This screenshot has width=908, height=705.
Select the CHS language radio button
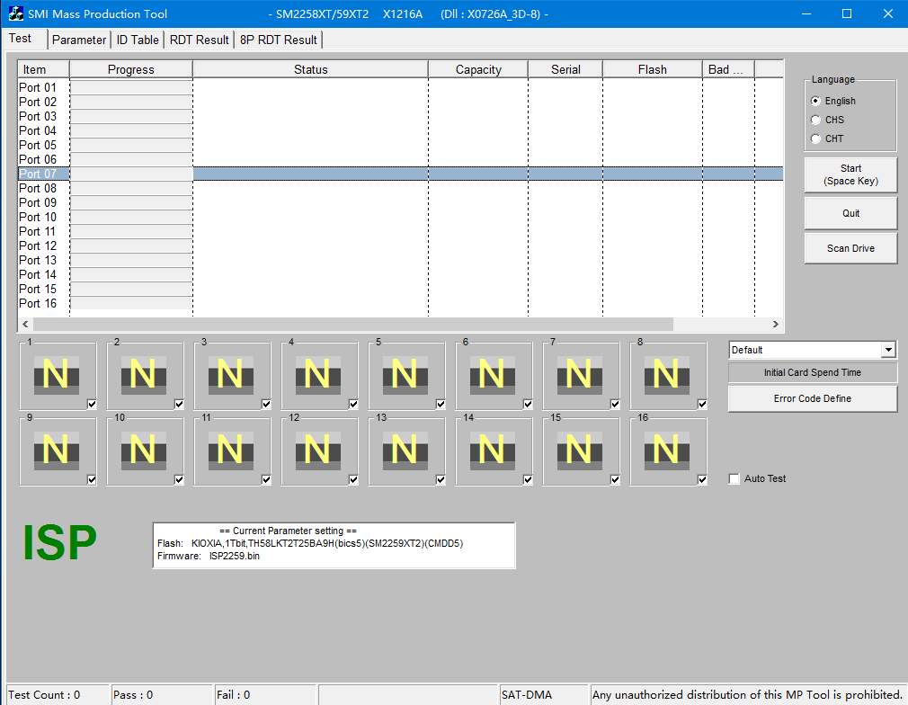click(x=816, y=120)
